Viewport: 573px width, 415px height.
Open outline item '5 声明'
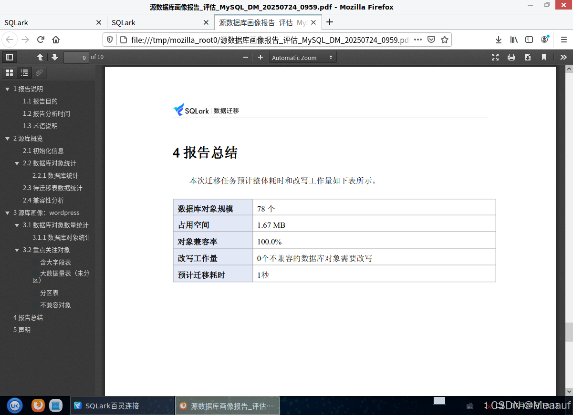click(x=22, y=330)
